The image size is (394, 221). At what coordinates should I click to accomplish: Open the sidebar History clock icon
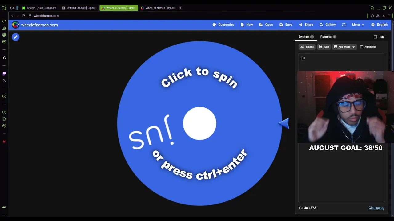[4, 112]
